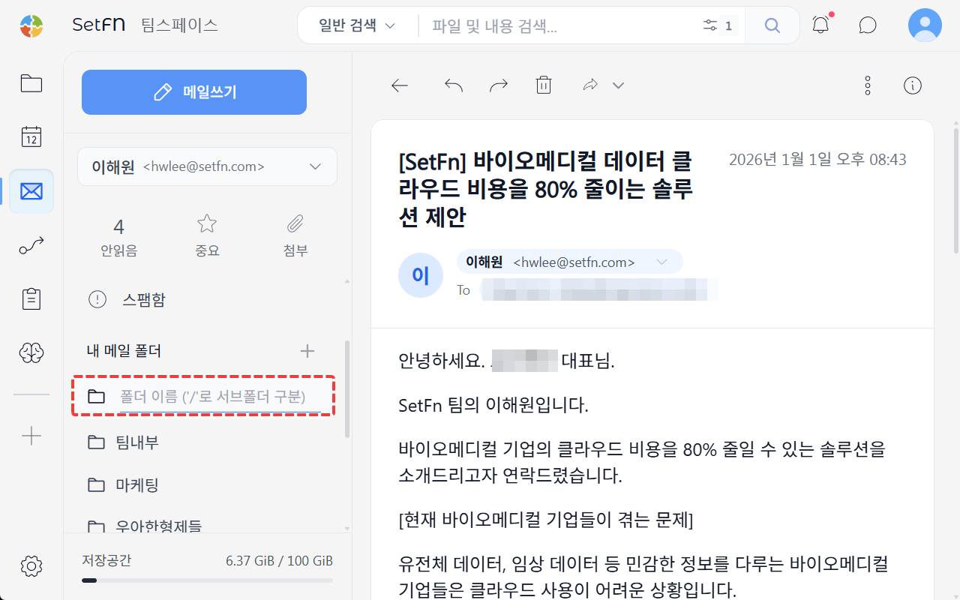Click the folder list scrollbar
The height and width of the screenshot is (600, 960).
click(x=346, y=388)
